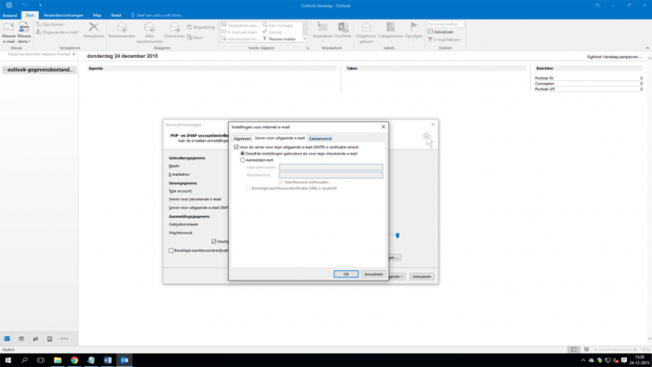This screenshot has width=652, height=367.
Task: Open the three-dots navigation options menu
Action: pos(64,339)
